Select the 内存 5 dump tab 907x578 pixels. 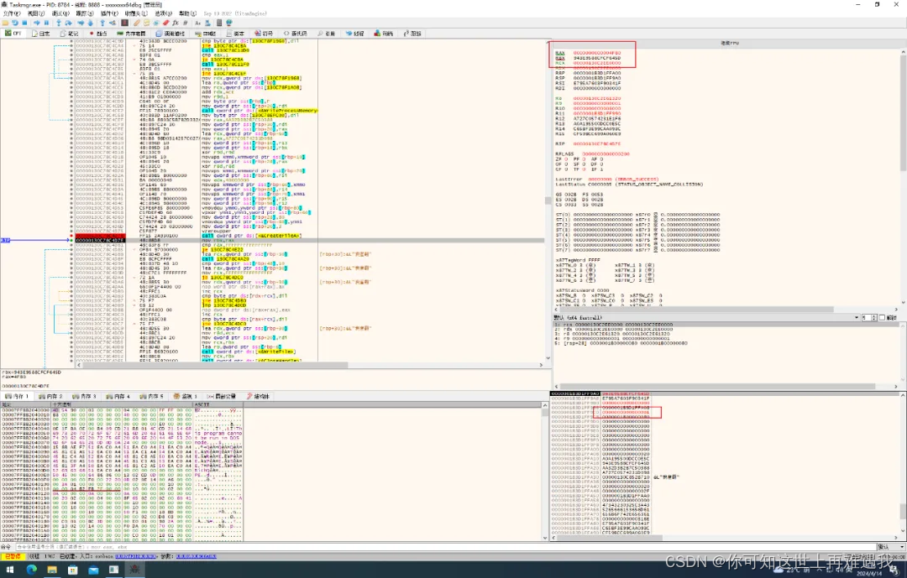point(151,397)
